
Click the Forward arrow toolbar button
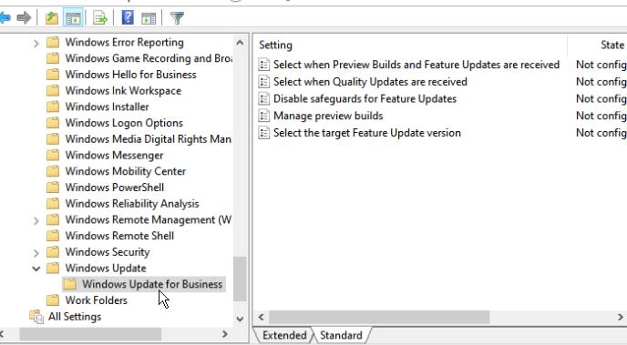24,18
